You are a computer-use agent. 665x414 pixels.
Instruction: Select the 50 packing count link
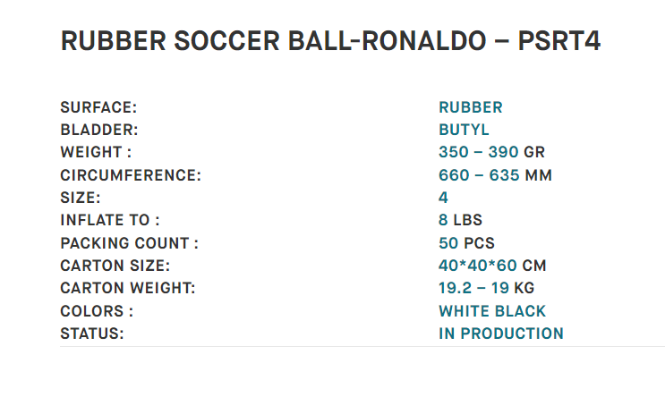(x=448, y=243)
